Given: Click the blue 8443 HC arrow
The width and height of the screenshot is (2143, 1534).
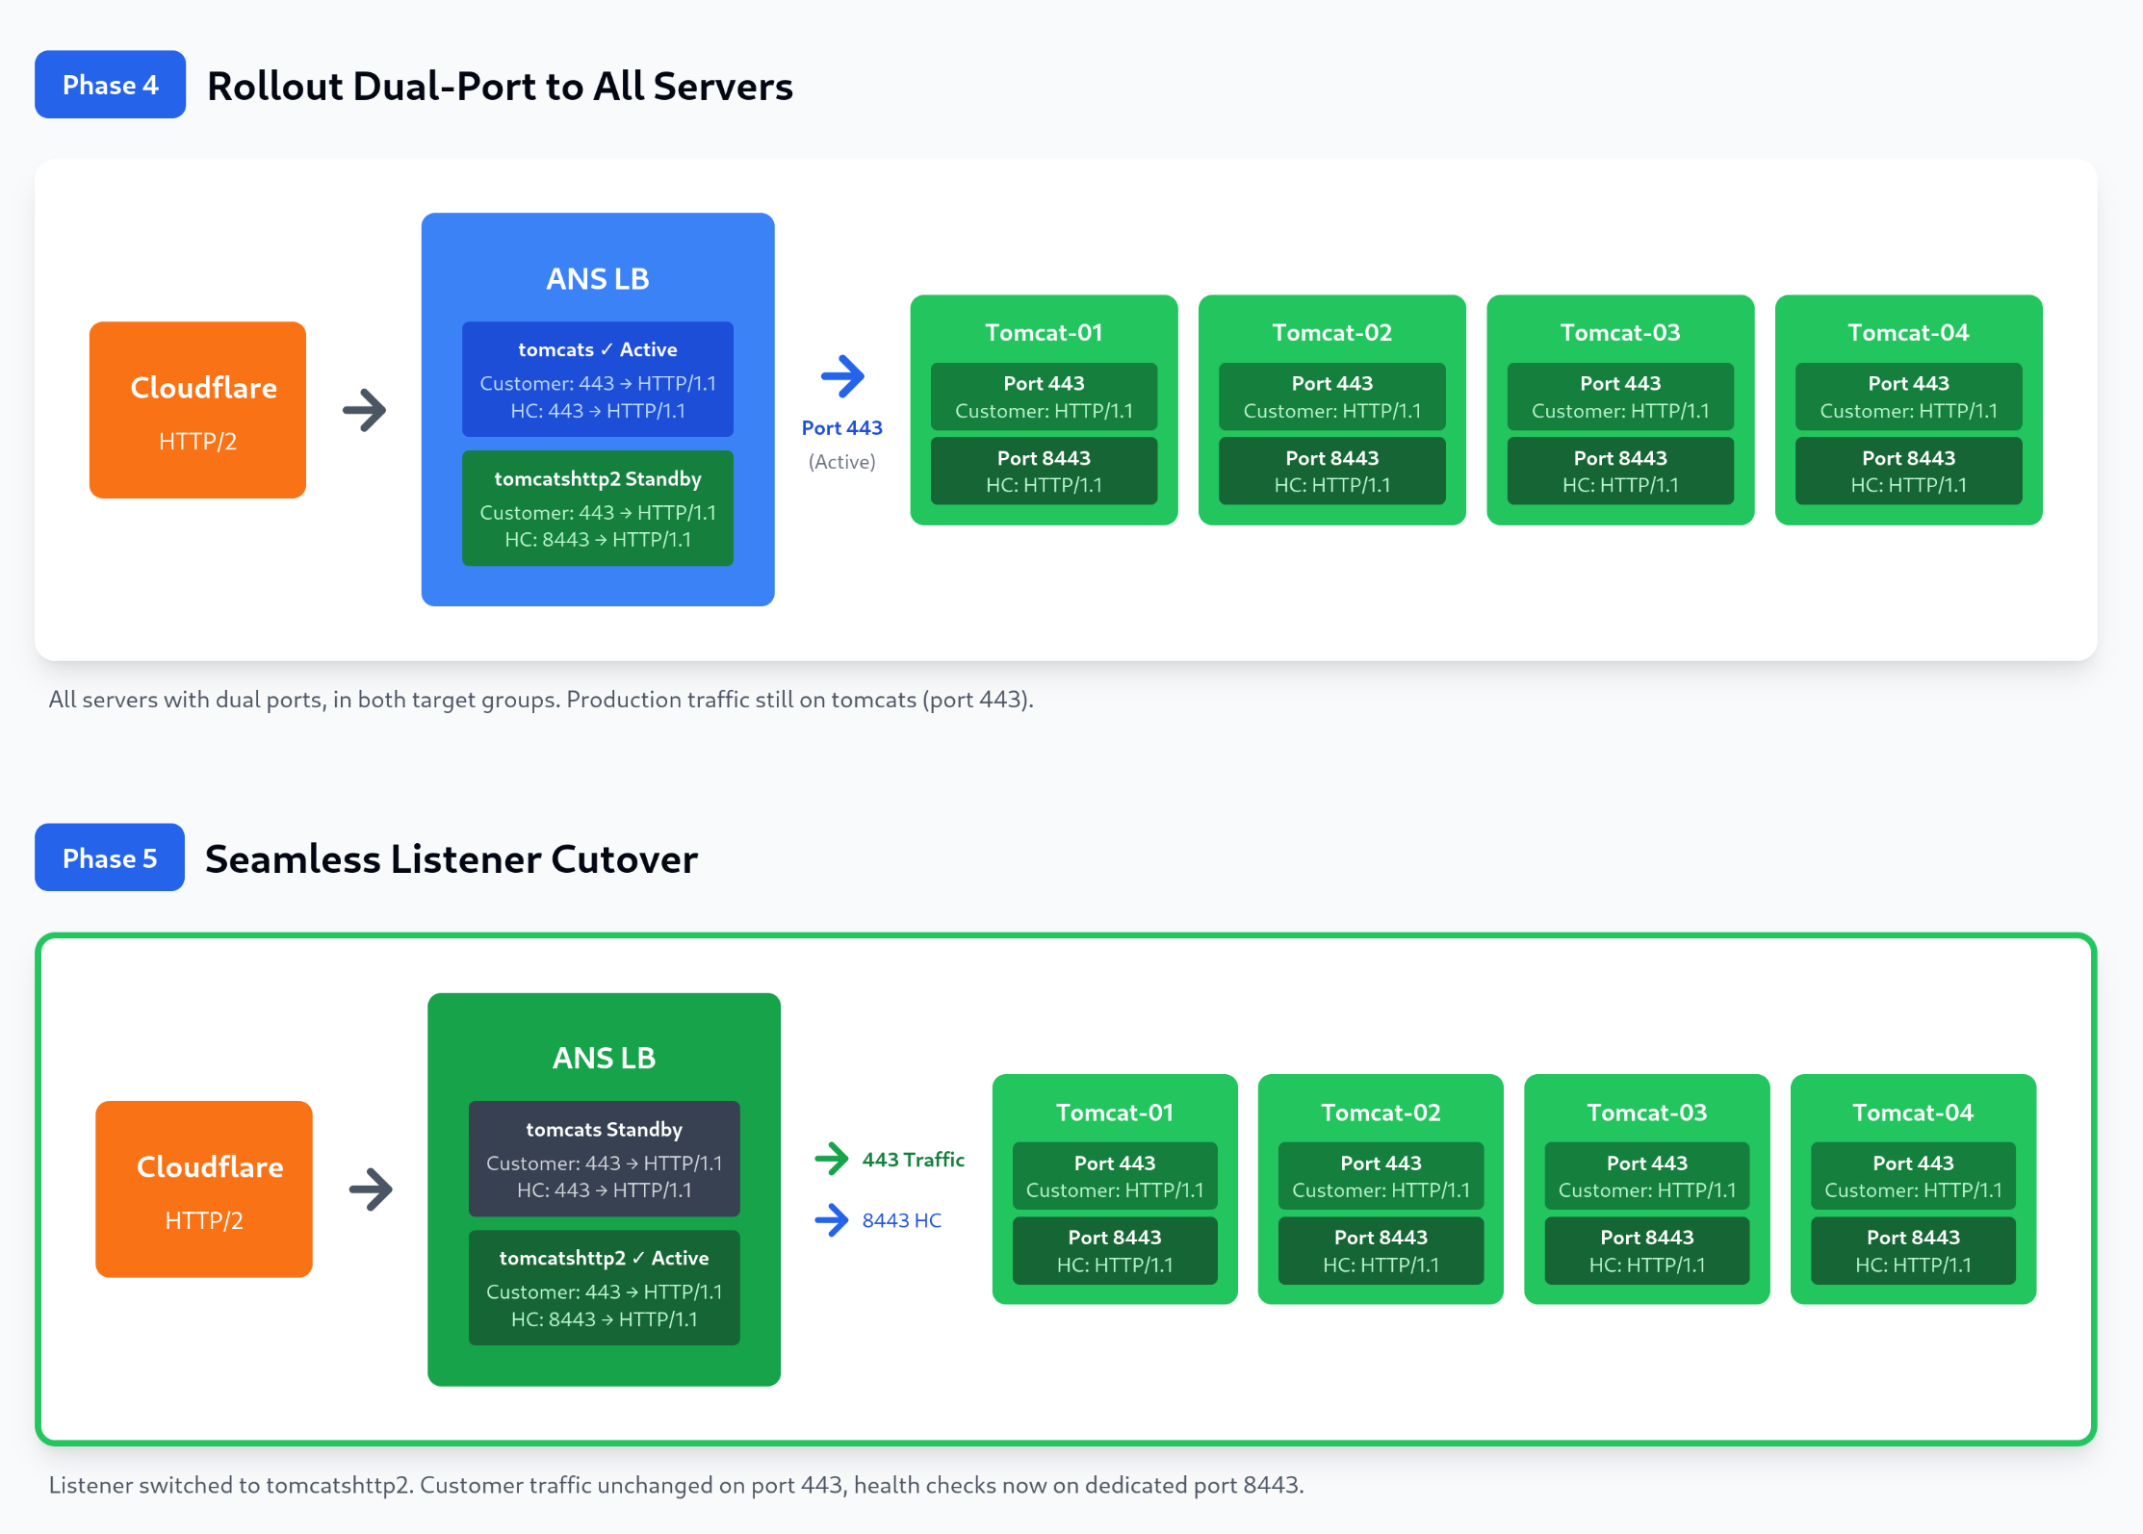Looking at the screenshot, I should tap(831, 1220).
